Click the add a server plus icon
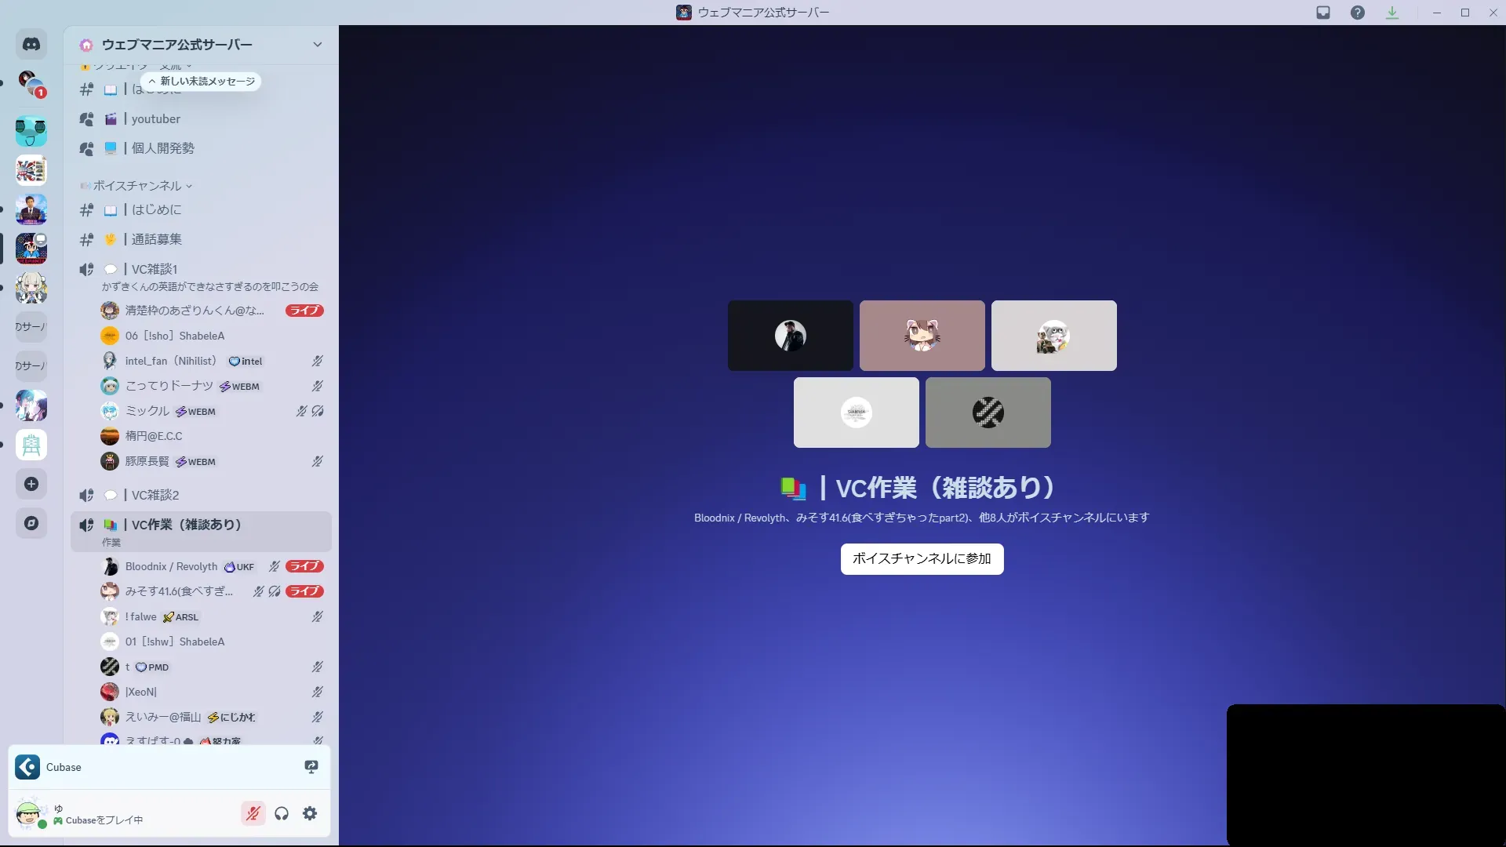The height and width of the screenshot is (847, 1506). 31,484
